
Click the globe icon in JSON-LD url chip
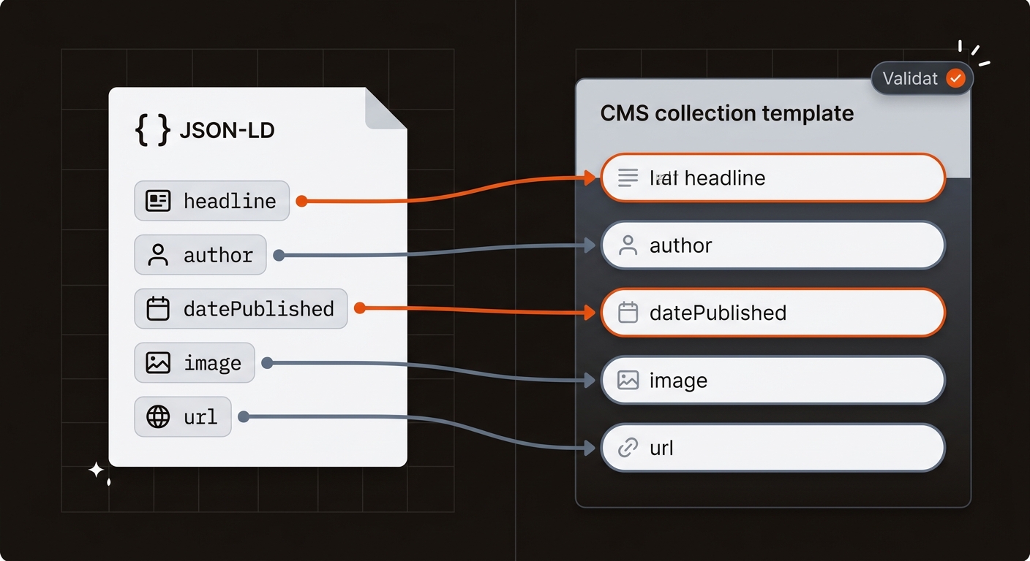tap(158, 417)
